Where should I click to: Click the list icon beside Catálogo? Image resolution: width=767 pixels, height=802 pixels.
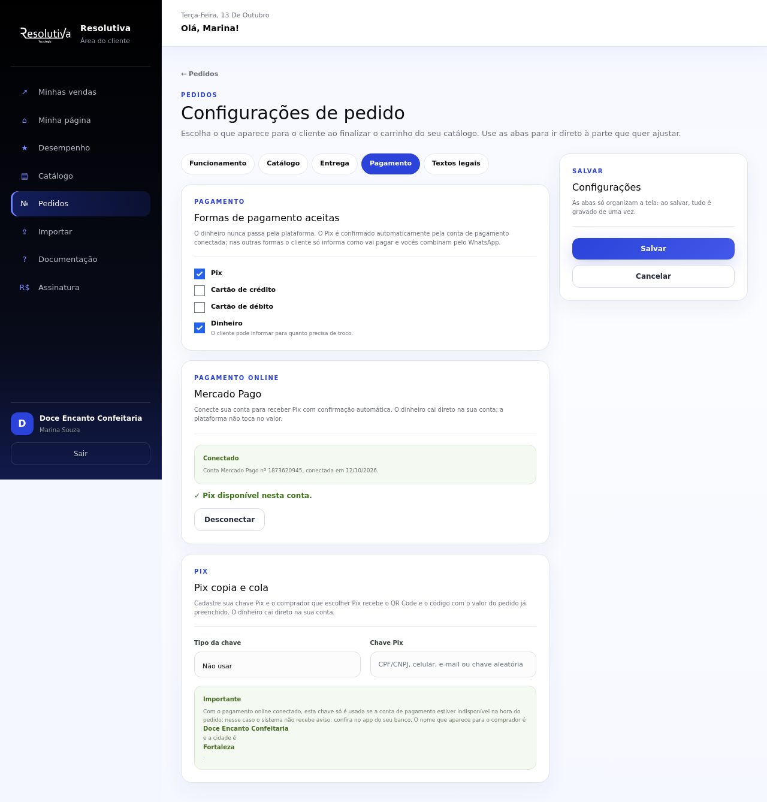25,176
